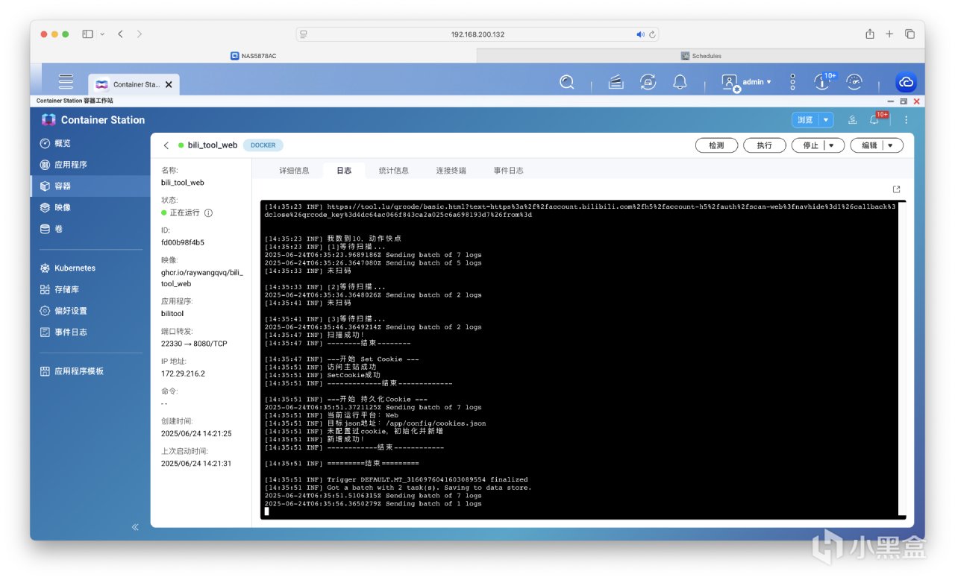Open 卷 in sidebar

(x=90, y=229)
